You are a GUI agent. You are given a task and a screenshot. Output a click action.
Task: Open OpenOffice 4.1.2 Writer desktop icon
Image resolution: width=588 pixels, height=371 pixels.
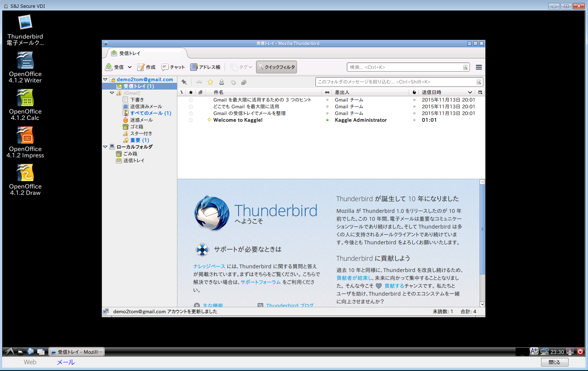[25, 67]
